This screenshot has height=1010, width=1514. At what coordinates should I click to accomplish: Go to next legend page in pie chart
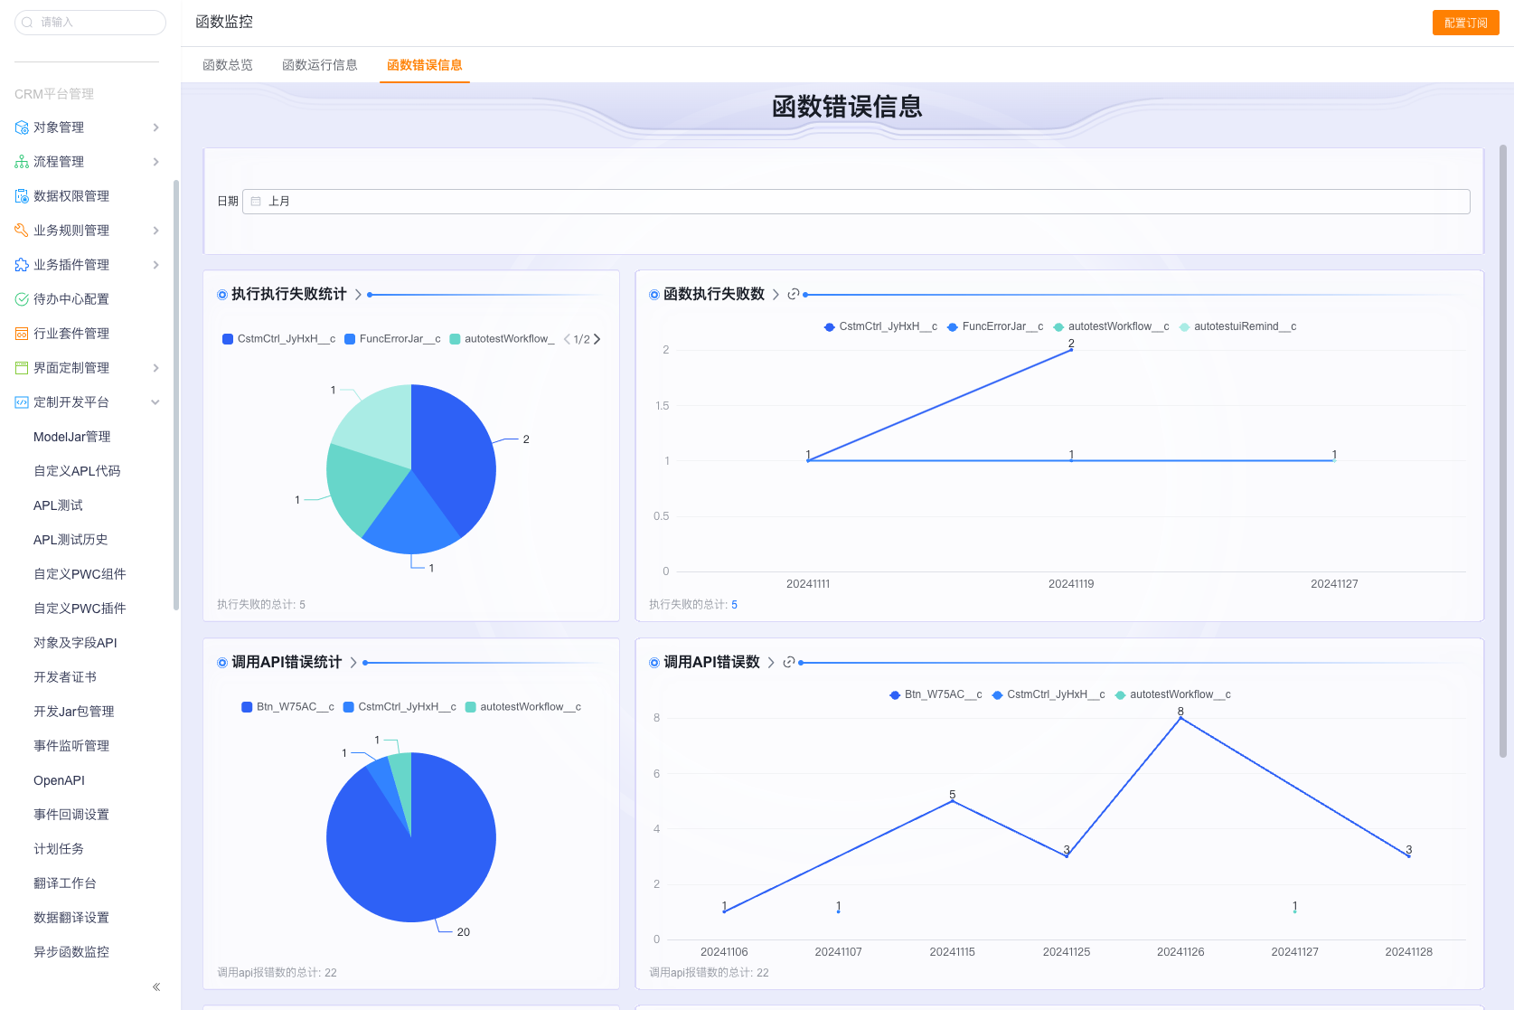[x=597, y=339]
